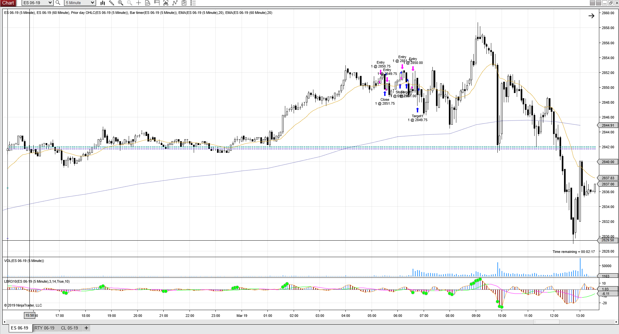Image resolution: width=619 pixels, height=334 pixels.
Task: Click the horizontal scrollbar thumb
Action: point(546,322)
